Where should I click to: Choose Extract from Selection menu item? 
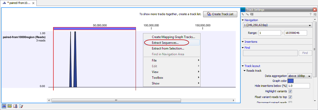click(172, 48)
